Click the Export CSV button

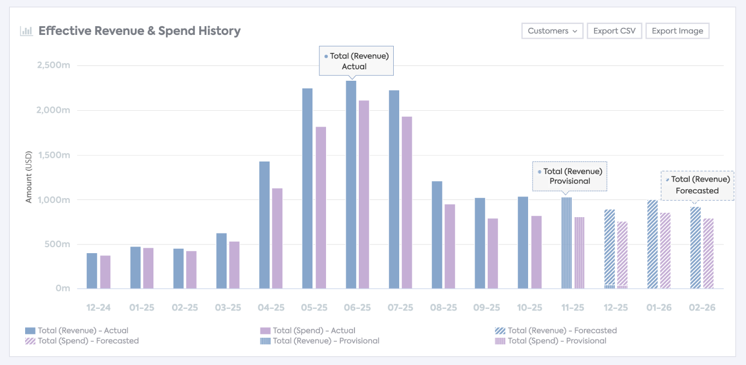pyautogui.click(x=614, y=31)
